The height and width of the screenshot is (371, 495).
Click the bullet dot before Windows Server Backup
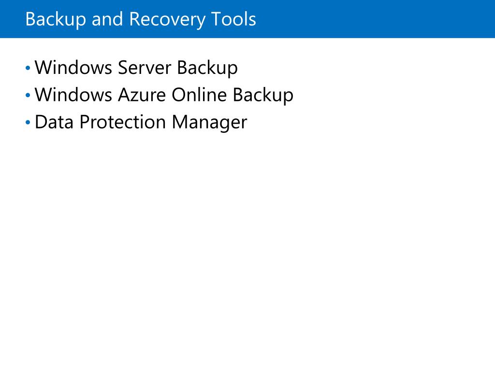tap(28, 68)
